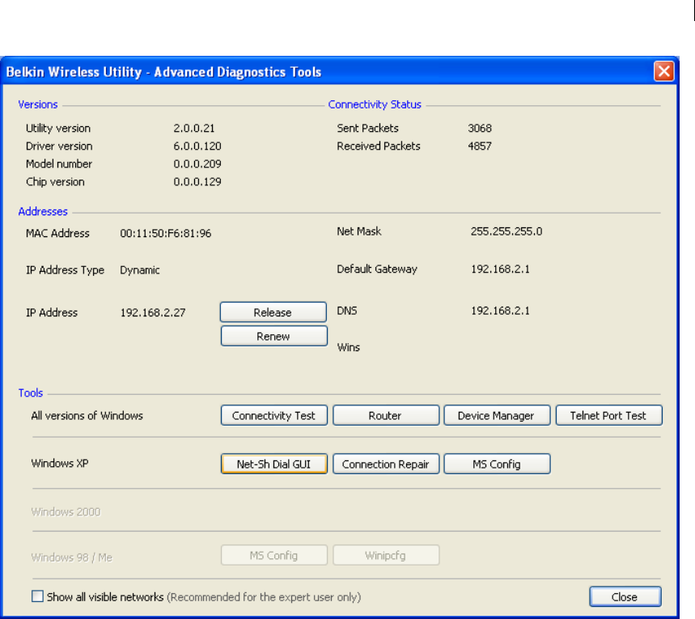Image resolution: width=695 pixels, height=619 pixels.
Task: Renew the IP address lease
Action: click(274, 336)
